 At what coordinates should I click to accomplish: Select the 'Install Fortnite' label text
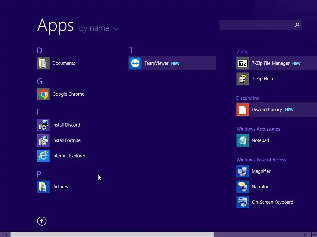66,140
